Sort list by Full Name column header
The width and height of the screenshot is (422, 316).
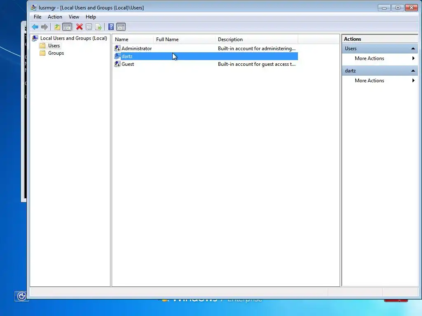coord(184,39)
